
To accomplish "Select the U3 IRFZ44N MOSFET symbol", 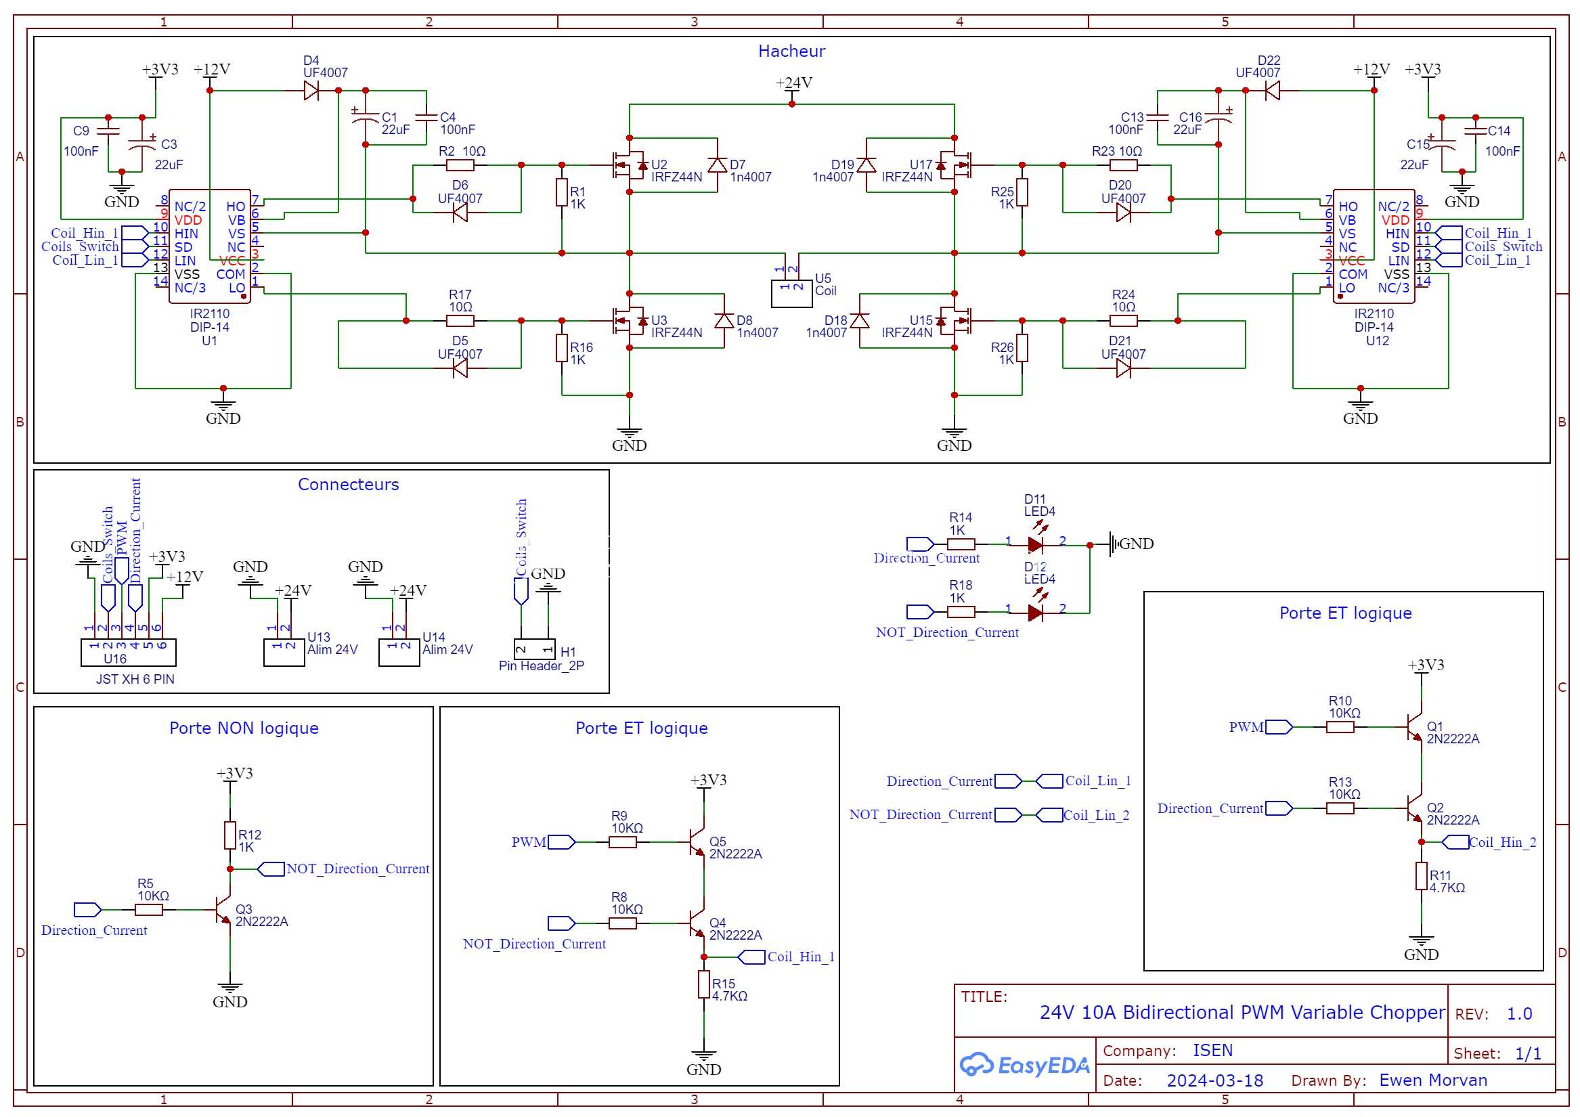I will click(x=630, y=321).
